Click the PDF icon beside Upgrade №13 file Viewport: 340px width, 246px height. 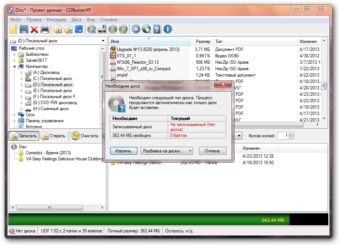113,49
